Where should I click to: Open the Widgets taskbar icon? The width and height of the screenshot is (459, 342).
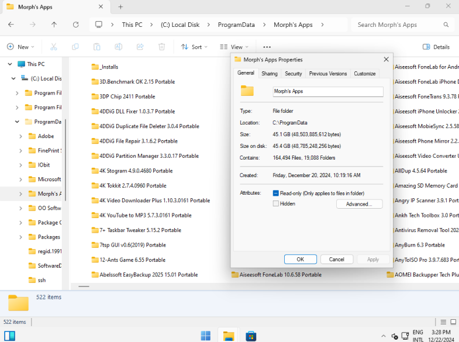[10, 336]
